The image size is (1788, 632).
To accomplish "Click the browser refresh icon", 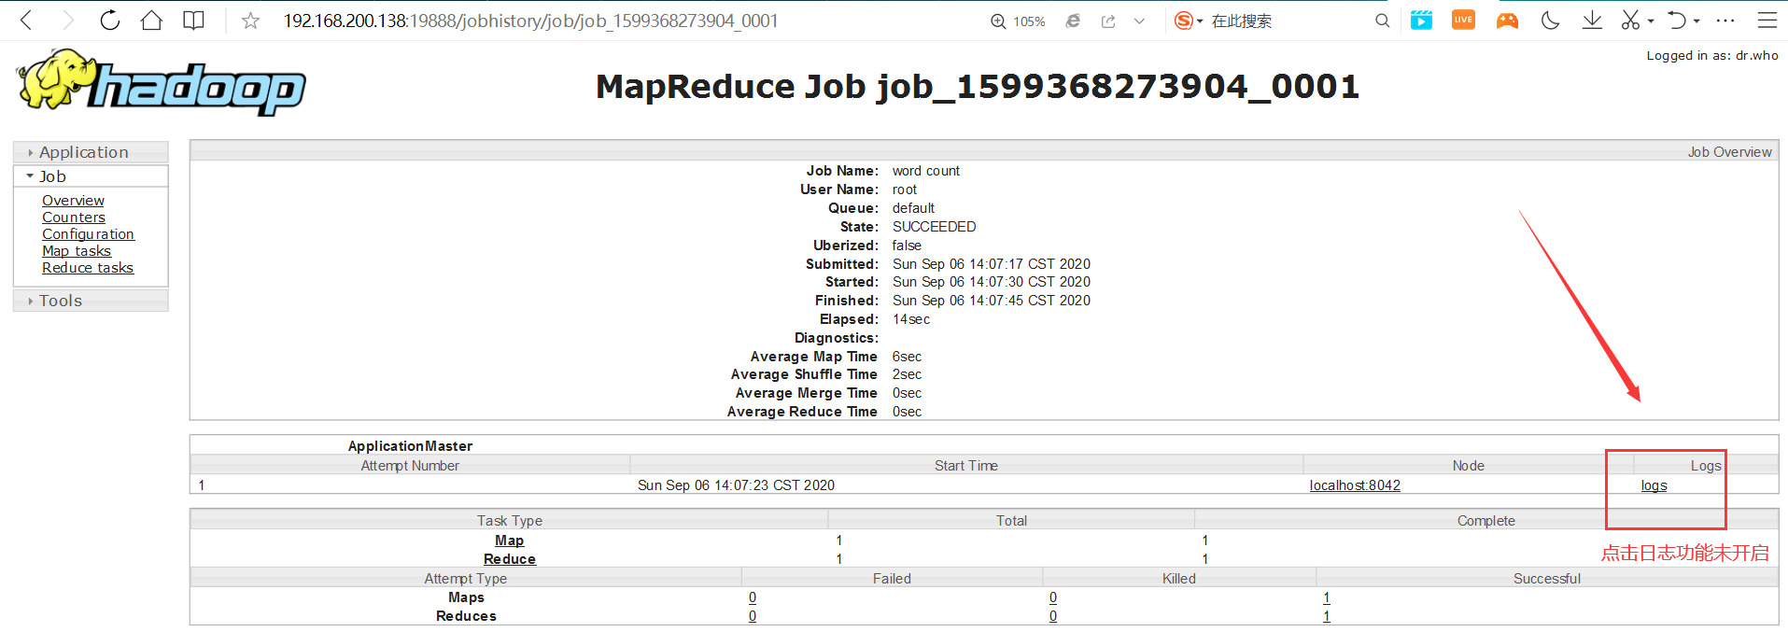I will click(x=110, y=21).
